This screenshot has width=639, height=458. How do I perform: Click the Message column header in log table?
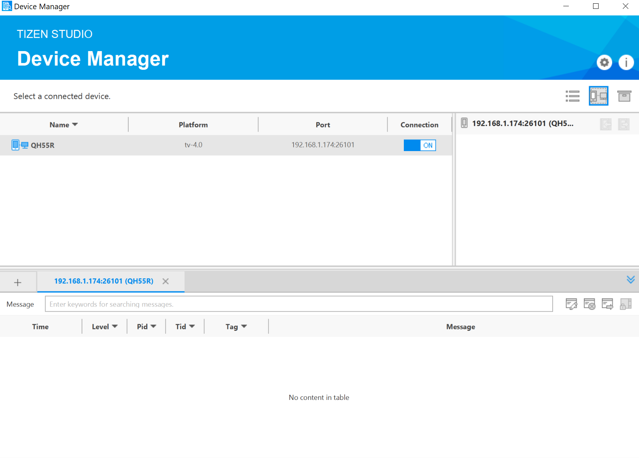(x=461, y=326)
